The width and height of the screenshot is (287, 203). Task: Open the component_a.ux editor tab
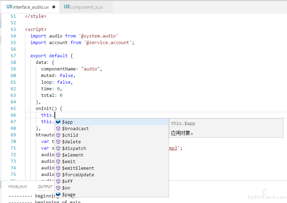pos(86,7)
